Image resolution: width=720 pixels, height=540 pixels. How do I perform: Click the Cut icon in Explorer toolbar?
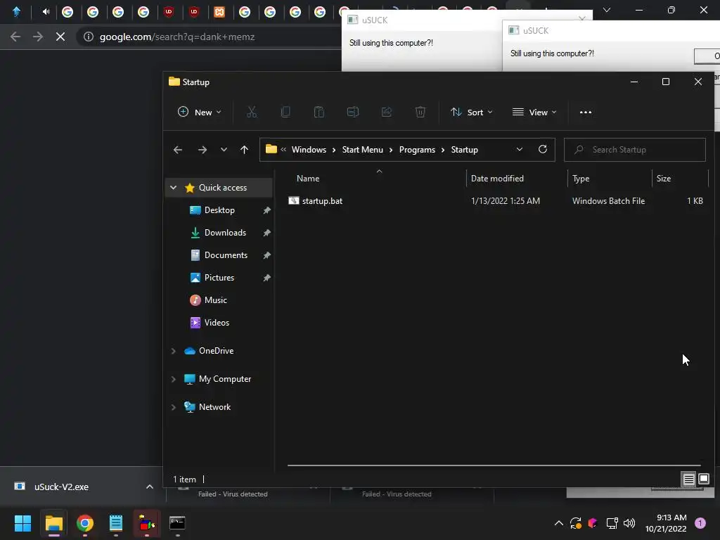(x=252, y=112)
